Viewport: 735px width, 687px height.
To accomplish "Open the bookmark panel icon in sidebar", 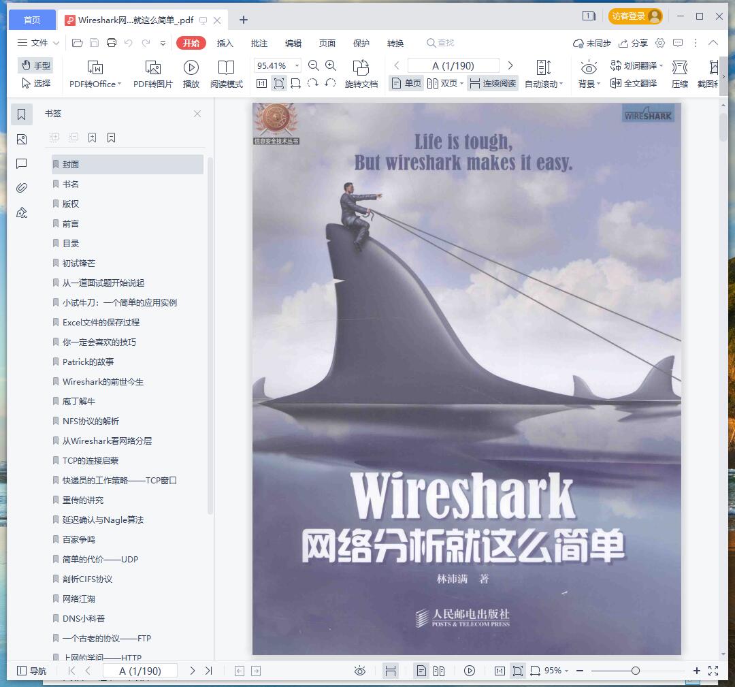I will pyautogui.click(x=22, y=114).
